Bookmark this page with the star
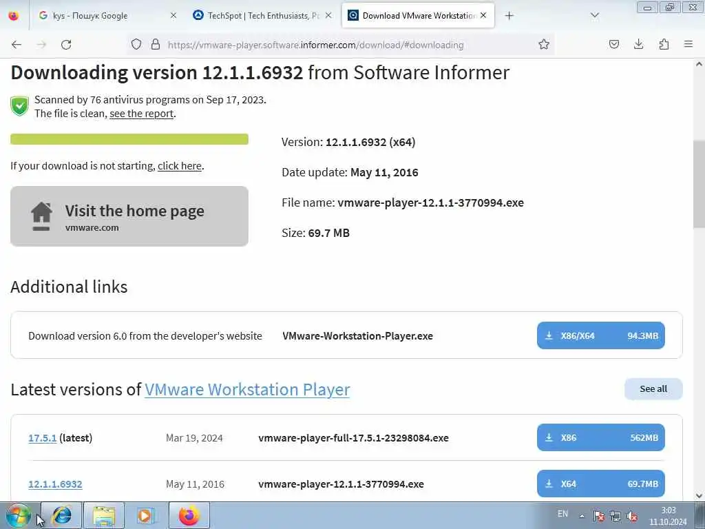705x529 pixels. (x=544, y=44)
